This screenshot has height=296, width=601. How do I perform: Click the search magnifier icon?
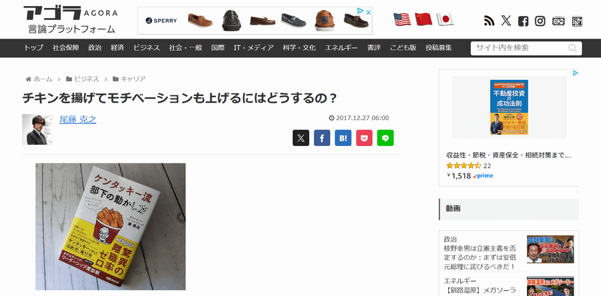pos(572,48)
